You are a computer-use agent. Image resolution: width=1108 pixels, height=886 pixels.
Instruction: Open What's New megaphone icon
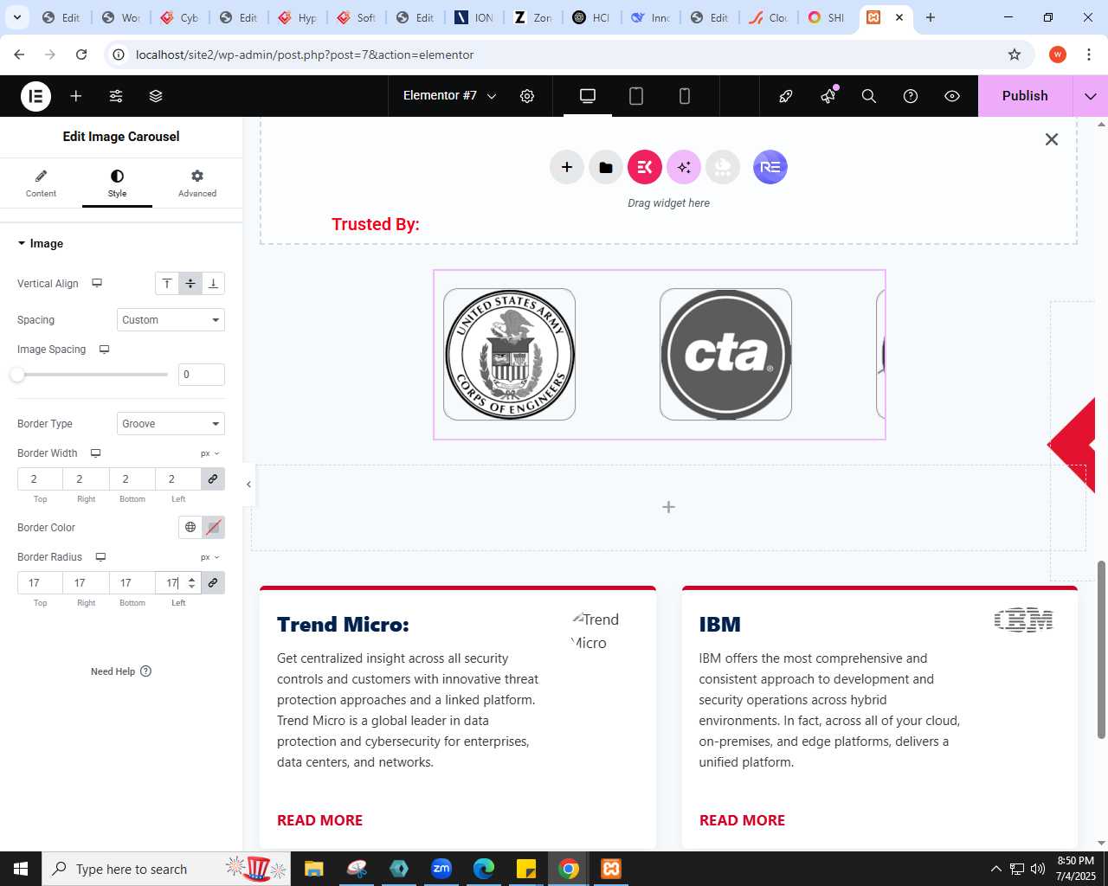pyautogui.click(x=828, y=96)
